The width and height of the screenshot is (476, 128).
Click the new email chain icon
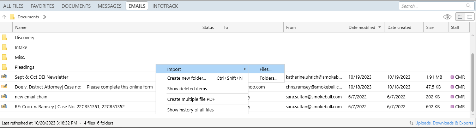point(4,97)
